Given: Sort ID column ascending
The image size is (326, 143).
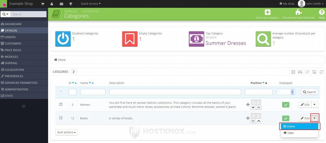Looking at the screenshot, I should [x=76, y=83].
